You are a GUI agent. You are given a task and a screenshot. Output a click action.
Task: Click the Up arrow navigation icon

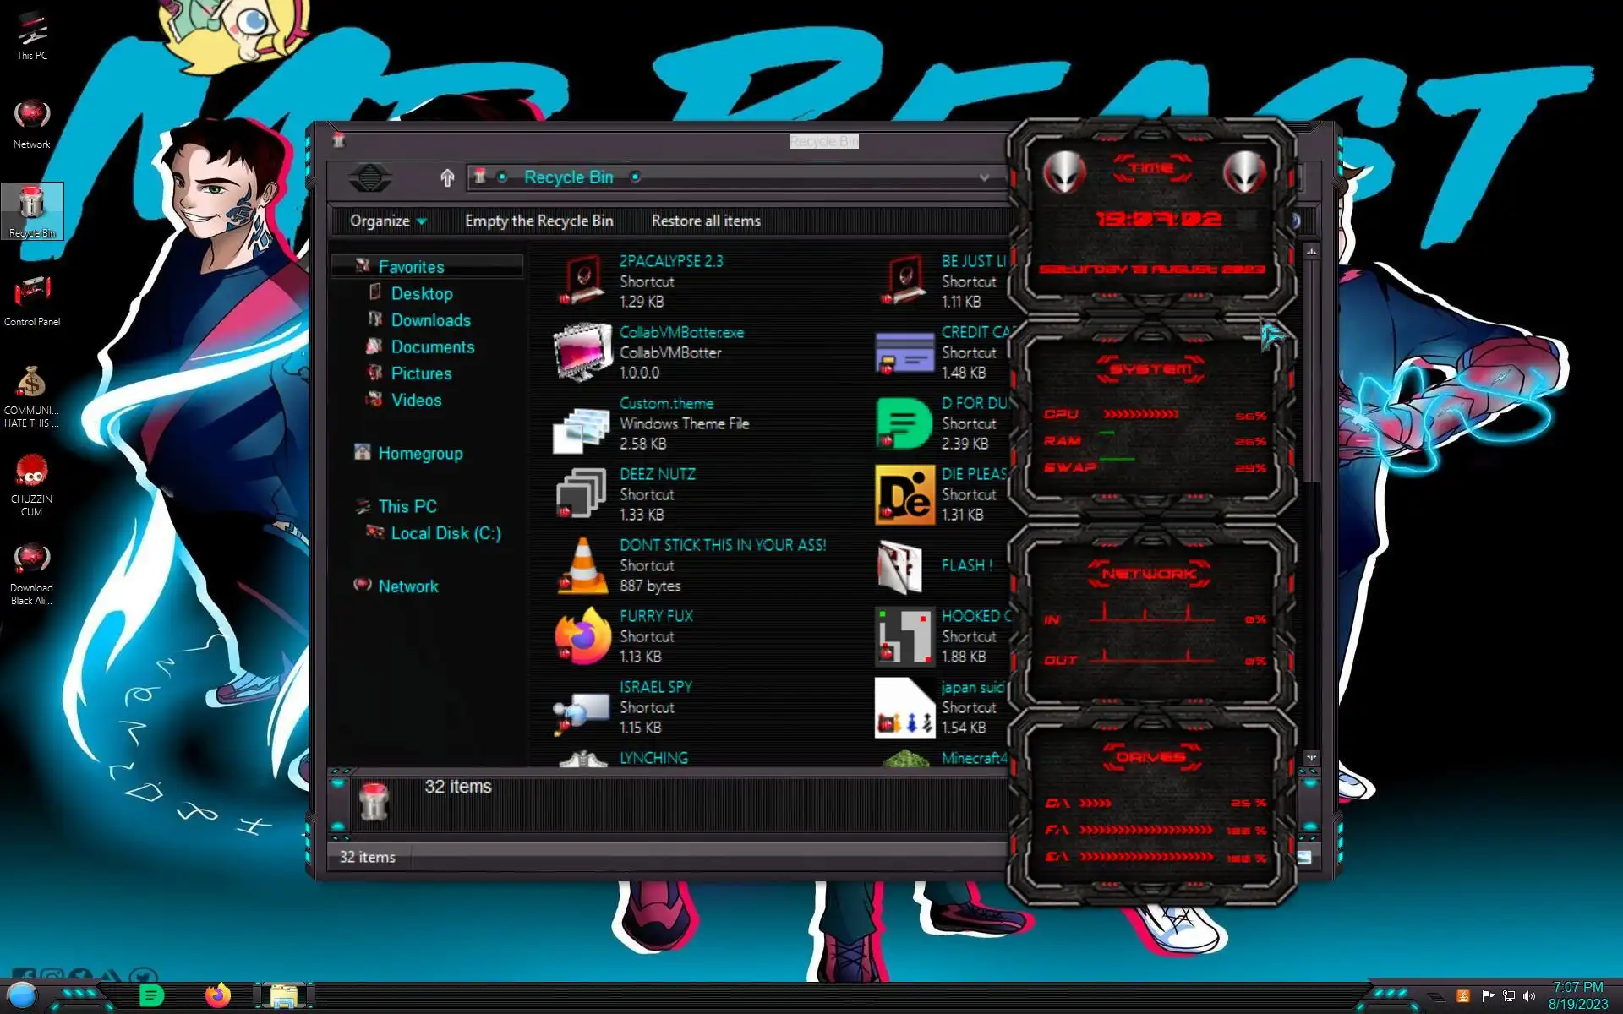click(x=447, y=177)
